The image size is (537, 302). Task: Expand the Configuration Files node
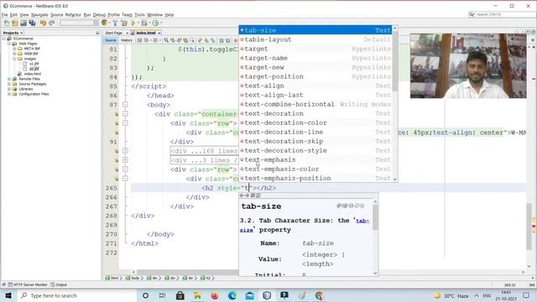pos(9,94)
